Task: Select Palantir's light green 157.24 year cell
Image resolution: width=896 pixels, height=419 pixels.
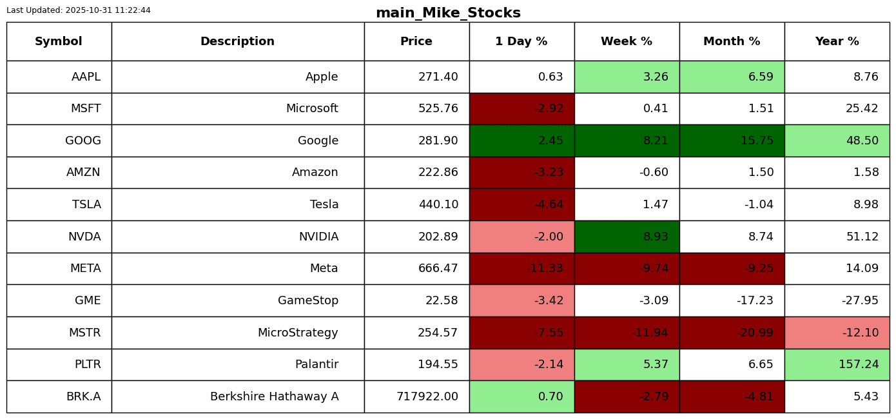Action: click(x=837, y=365)
